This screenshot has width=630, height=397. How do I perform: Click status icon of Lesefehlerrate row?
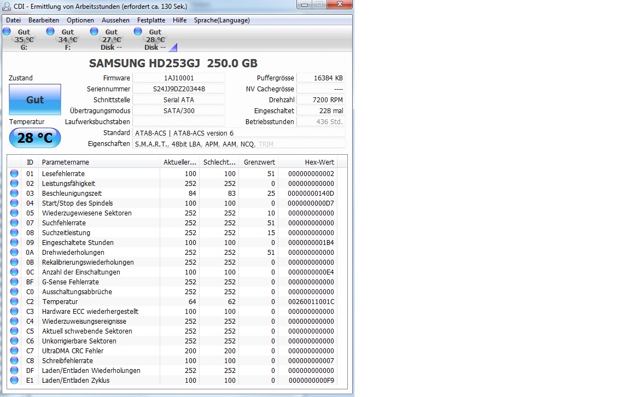[14, 173]
